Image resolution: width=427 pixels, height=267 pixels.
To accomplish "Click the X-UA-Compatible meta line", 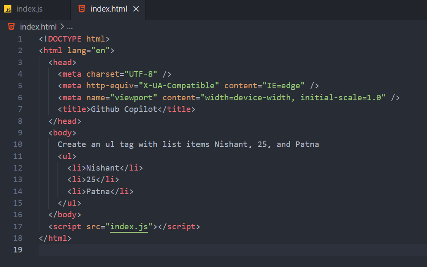I will pos(188,86).
